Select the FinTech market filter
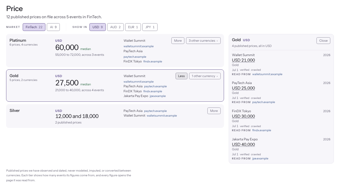The image size is (340, 189). click(x=34, y=27)
